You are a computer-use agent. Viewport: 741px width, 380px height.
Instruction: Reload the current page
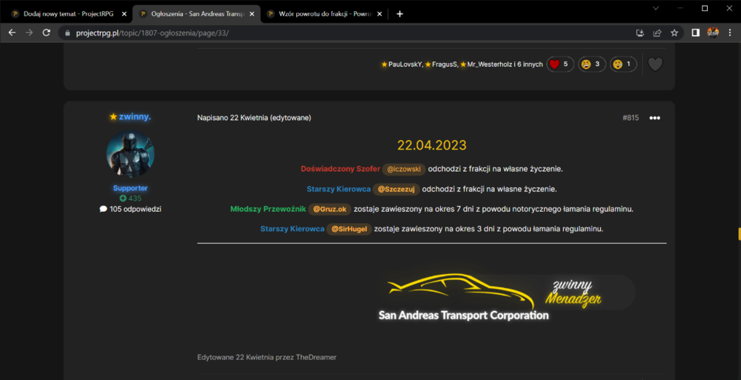(46, 33)
